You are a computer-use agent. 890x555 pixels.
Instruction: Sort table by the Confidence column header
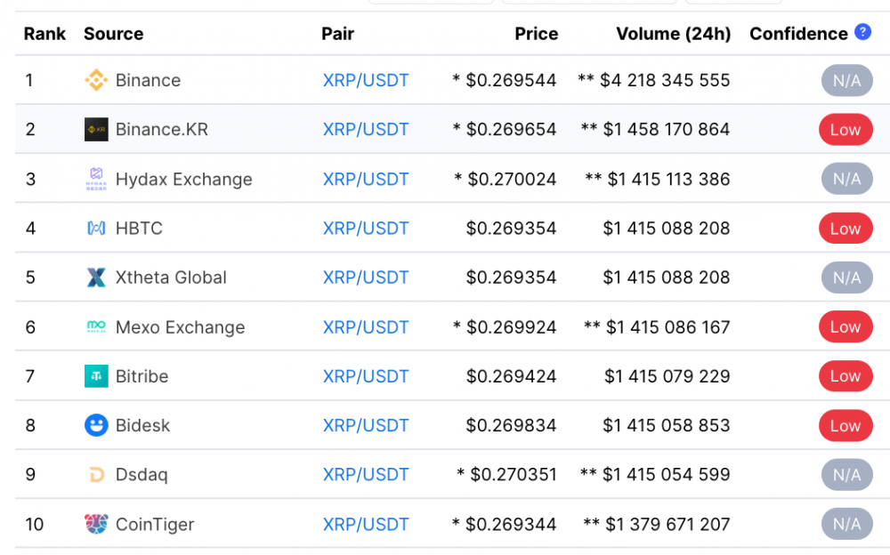coord(798,34)
